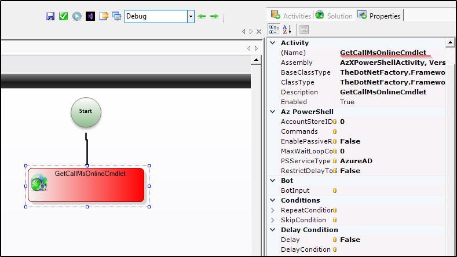Viewport: 457px width, 257px height.
Task: Click the SkipCondition binding marker icon
Action: (x=335, y=220)
